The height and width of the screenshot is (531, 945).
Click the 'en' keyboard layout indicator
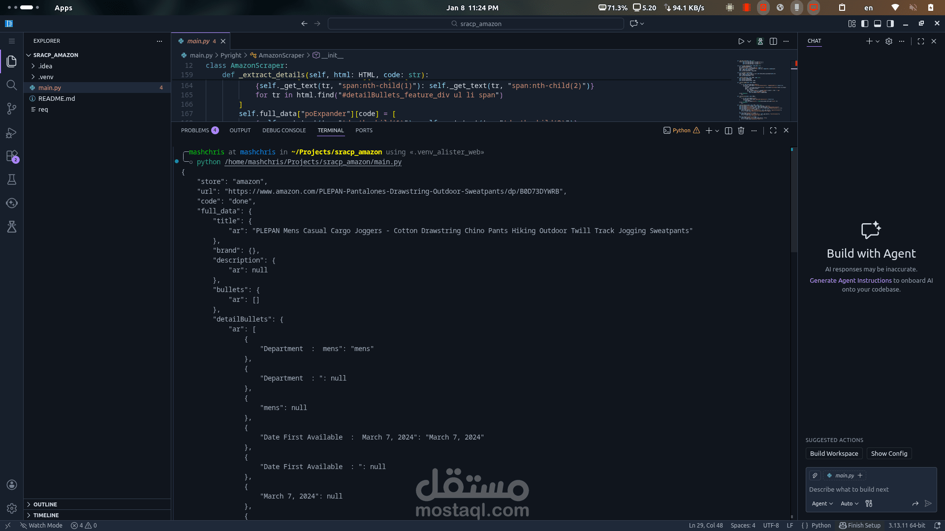tap(869, 8)
